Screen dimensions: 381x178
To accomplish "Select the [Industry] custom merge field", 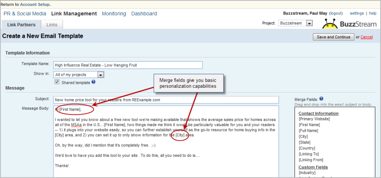I will click(307, 173).
